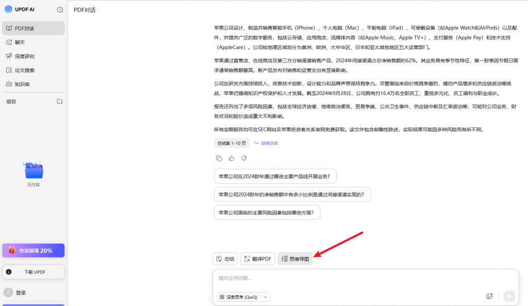The height and width of the screenshot is (306, 528).
Task: Dislike the response with thumbs down
Action: click(244, 158)
